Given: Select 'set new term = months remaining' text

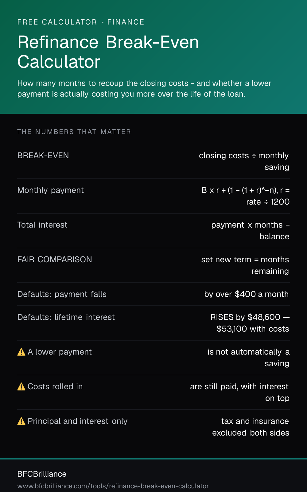Looking at the screenshot, I should pos(245,265).
